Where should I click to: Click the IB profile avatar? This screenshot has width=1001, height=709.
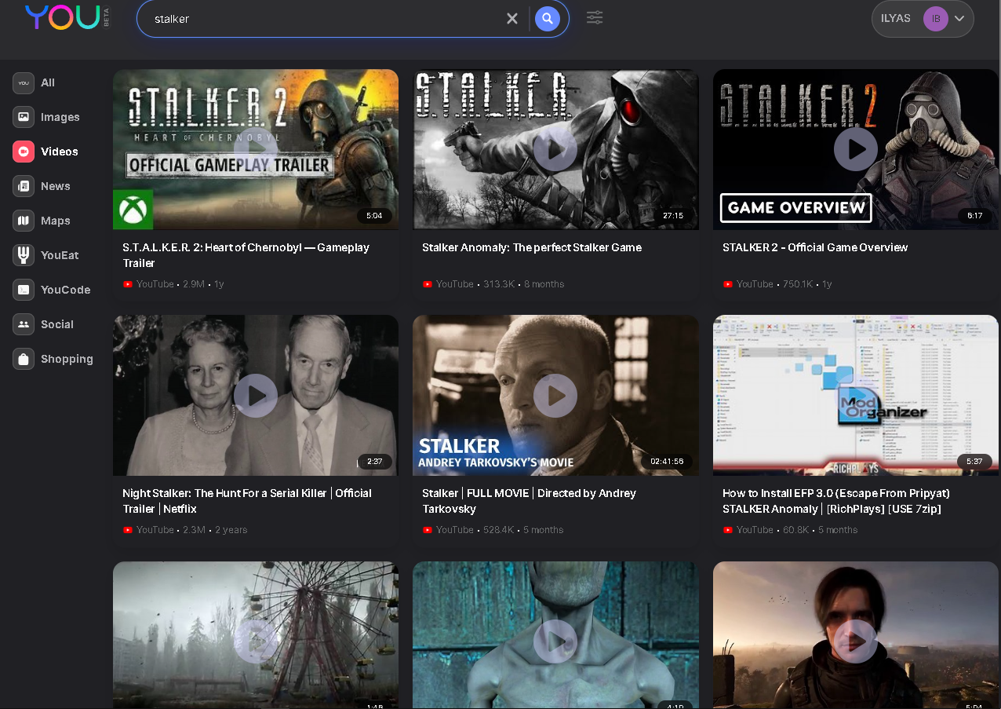(936, 19)
